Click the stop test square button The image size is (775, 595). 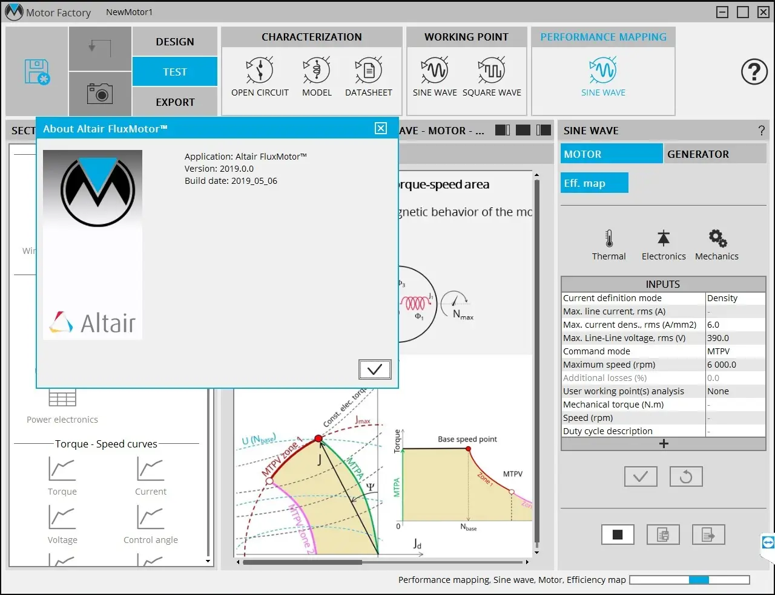pos(618,535)
